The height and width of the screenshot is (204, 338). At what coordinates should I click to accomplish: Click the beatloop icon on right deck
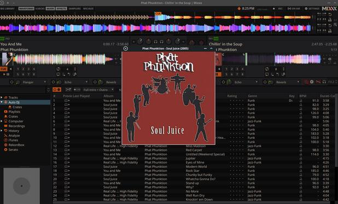(x=267, y=69)
